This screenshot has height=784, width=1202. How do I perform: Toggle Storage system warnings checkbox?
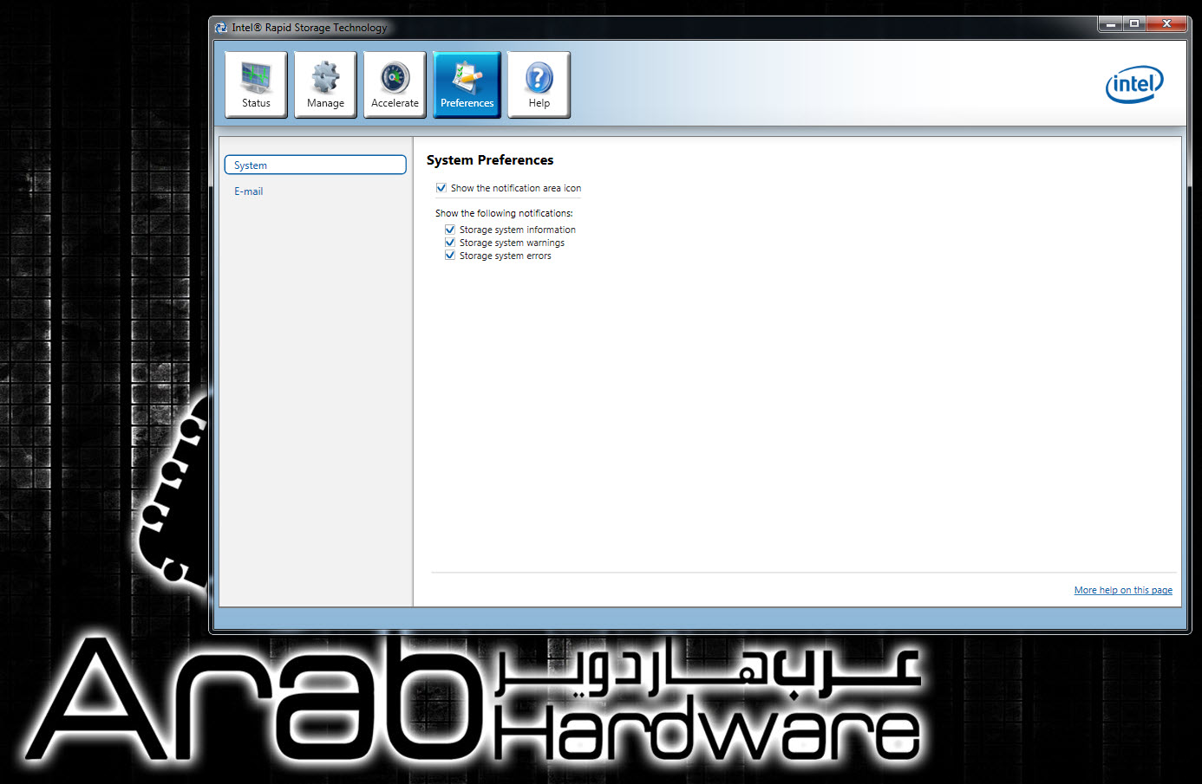450,243
